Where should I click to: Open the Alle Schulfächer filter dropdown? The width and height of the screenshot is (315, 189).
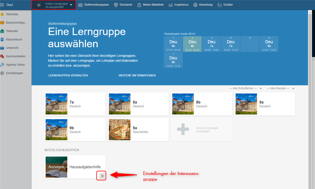[245, 88]
